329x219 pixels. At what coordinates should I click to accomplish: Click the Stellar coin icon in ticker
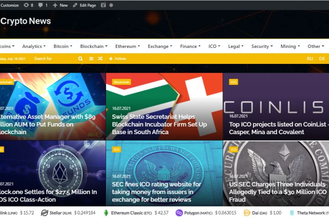tap(44, 213)
